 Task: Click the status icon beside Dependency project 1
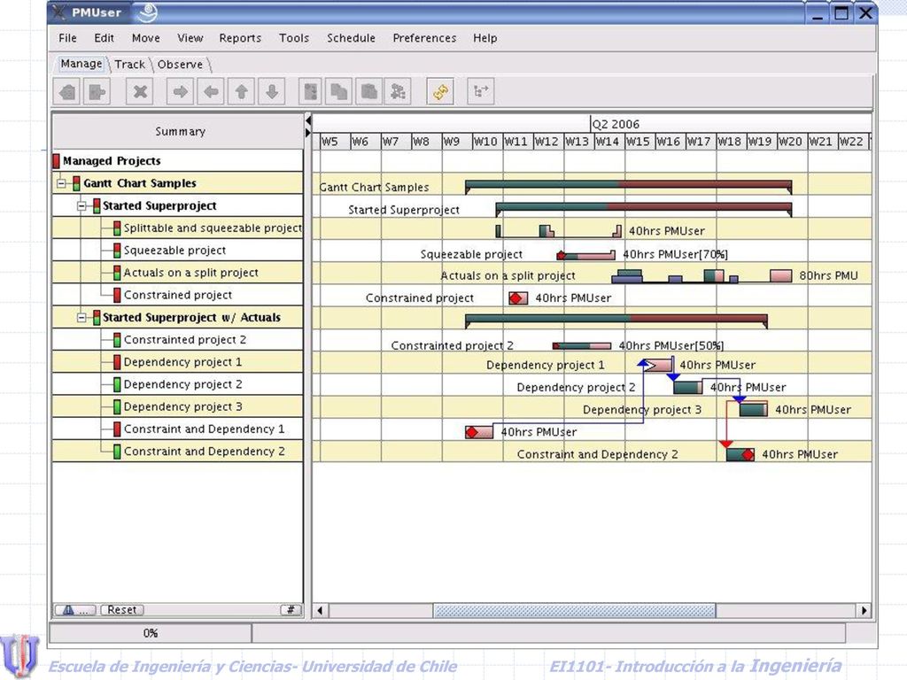(117, 362)
